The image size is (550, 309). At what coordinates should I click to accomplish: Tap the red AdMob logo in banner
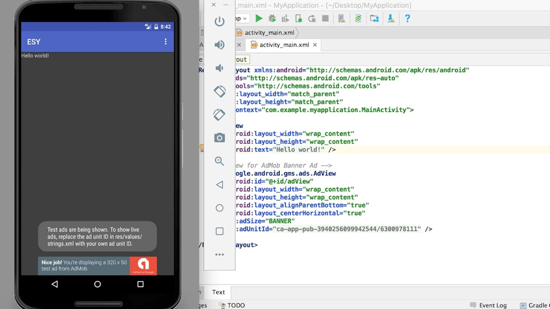coord(143,266)
